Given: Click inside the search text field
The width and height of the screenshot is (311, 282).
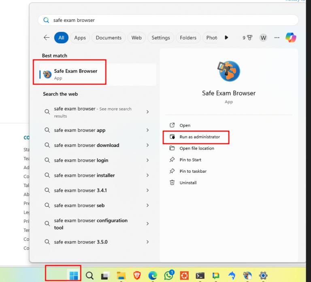Looking at the screenshot, I should (168, 20).
